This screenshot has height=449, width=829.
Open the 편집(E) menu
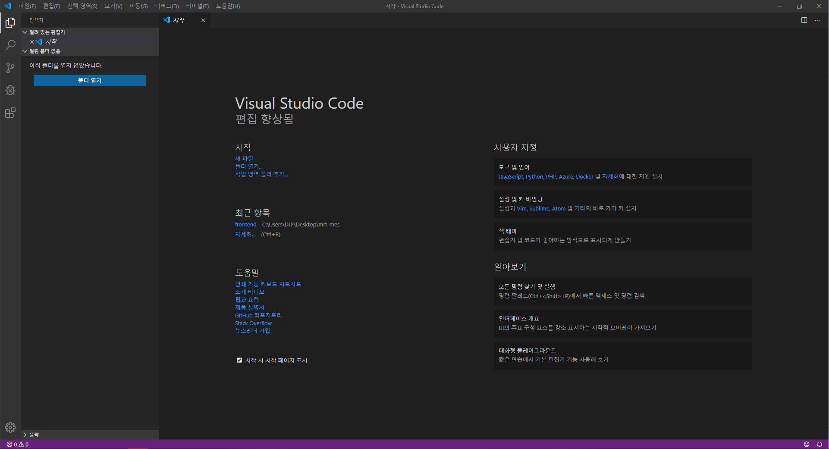tap(52, 6)
